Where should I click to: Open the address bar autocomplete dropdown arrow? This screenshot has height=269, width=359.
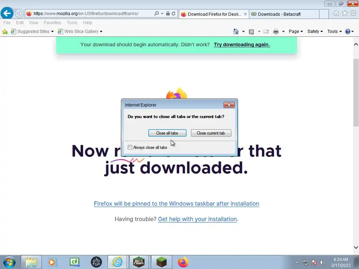click(162, 14)
